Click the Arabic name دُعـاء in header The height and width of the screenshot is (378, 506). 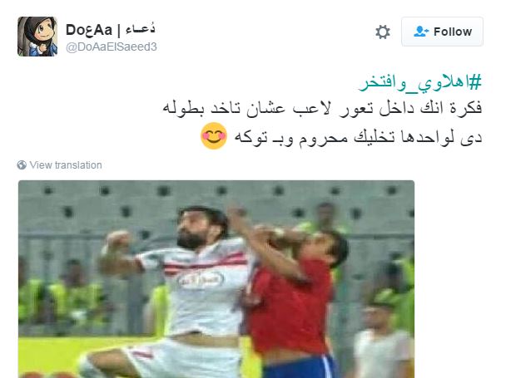(x=140, y=29)
